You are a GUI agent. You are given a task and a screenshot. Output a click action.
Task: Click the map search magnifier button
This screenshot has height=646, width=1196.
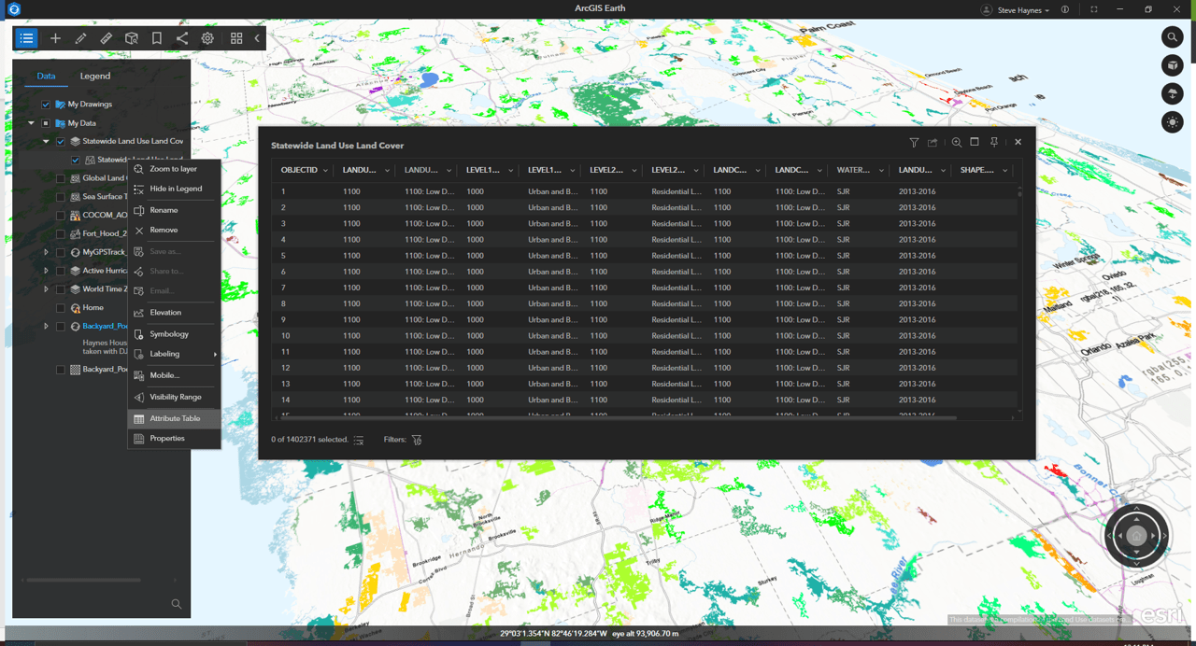click(1172, 37)
